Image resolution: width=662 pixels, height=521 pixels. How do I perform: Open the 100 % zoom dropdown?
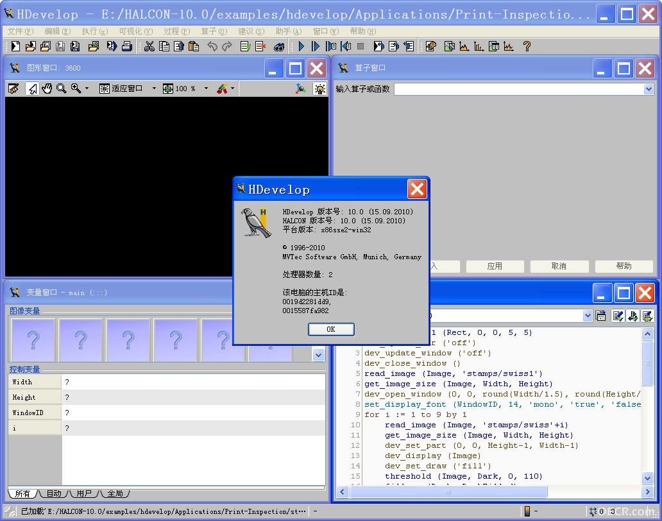pos(206,89)
